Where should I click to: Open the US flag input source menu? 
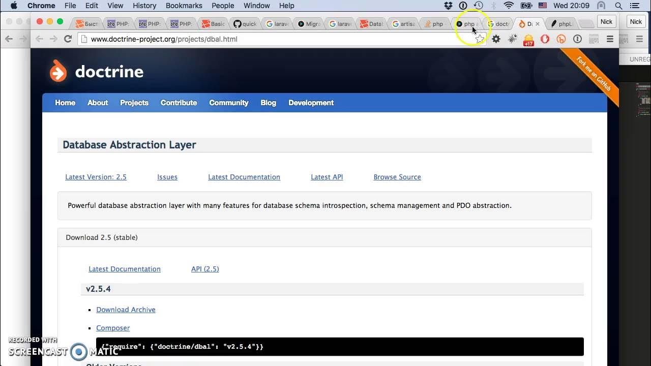[x=543, y=6]
